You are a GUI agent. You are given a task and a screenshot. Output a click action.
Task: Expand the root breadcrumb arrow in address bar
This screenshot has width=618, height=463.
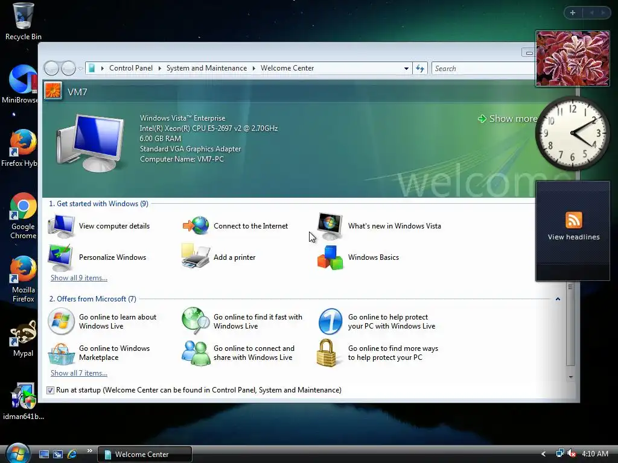coord(103,68)
